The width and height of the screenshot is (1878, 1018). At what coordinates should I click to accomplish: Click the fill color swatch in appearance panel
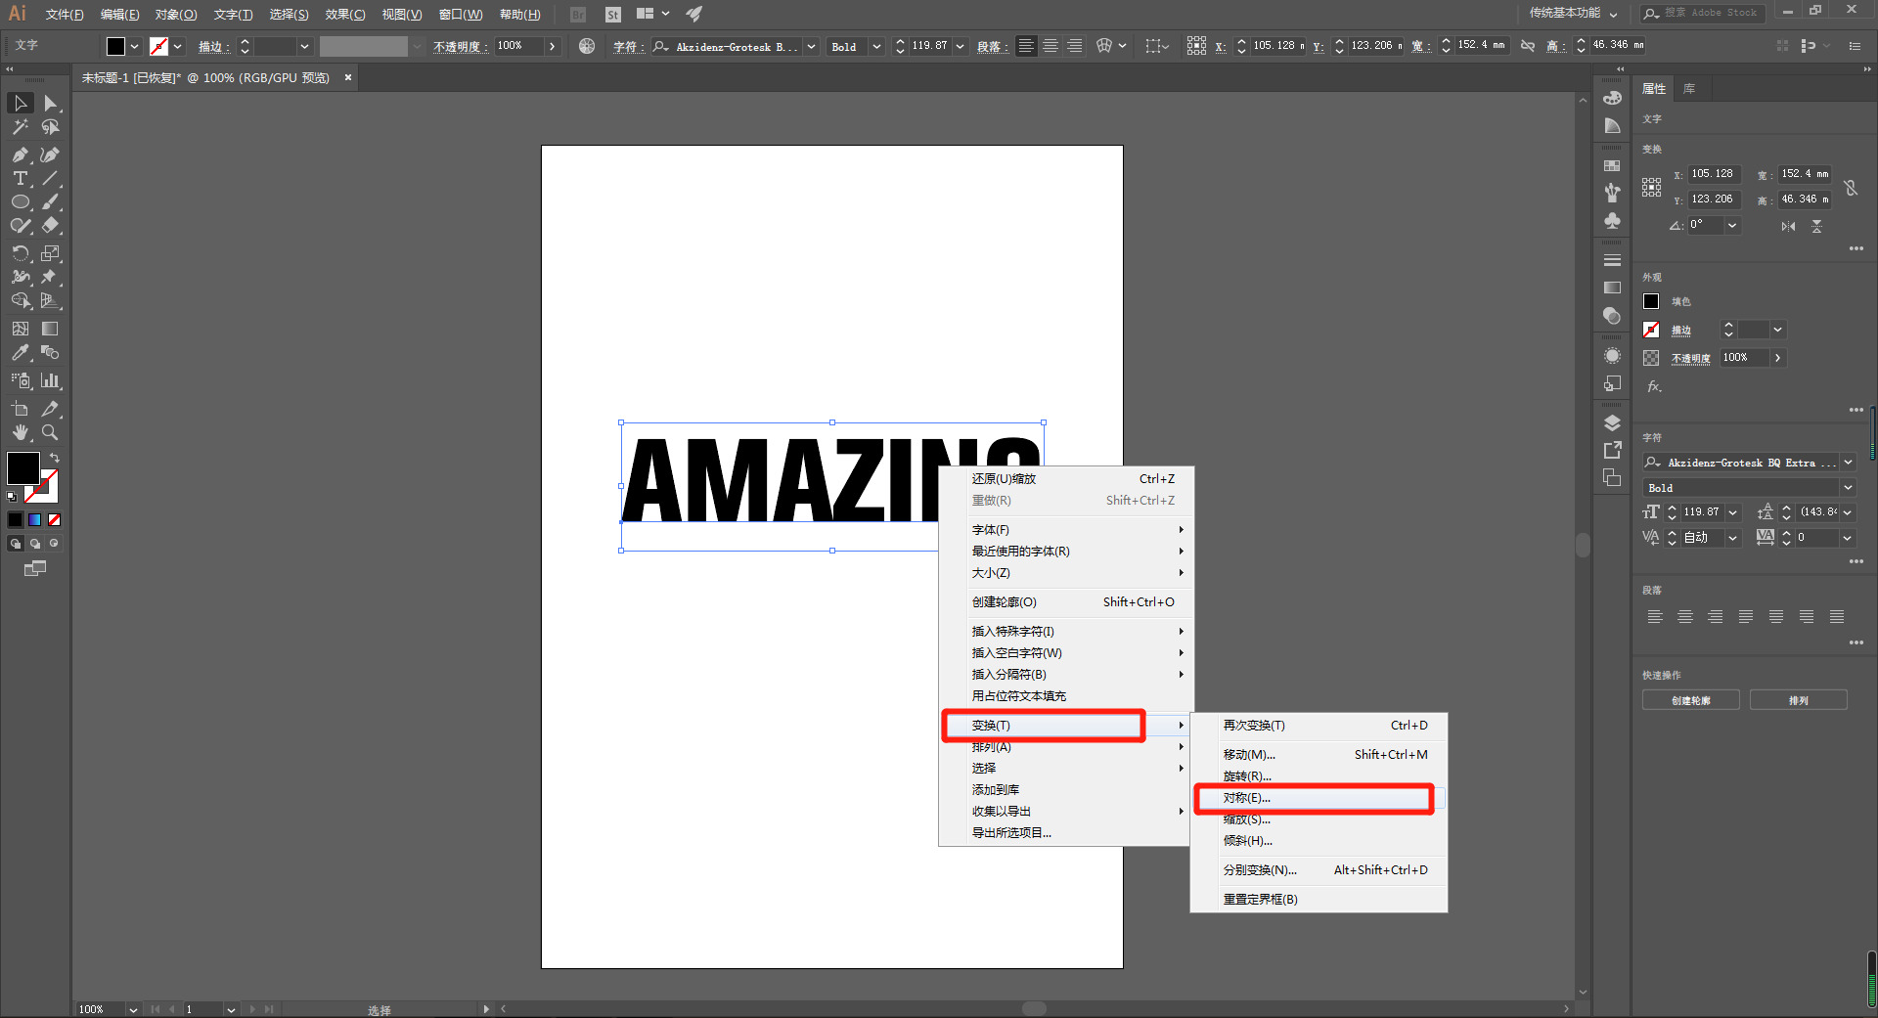pyautogui.click(x=1651, y=301)
